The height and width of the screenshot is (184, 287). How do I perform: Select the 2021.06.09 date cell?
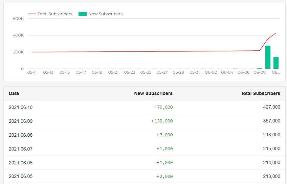(21, 121)
